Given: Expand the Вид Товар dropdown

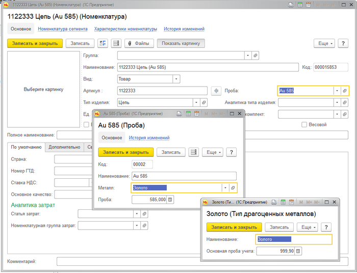Looking at the screenshot, I should coord(176,79).
